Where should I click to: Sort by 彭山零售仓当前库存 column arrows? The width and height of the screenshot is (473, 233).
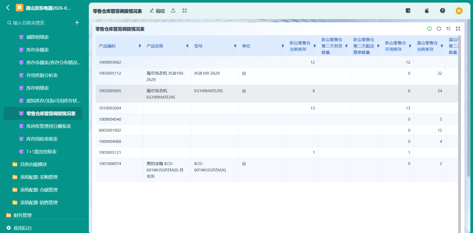tap(314, 46)
